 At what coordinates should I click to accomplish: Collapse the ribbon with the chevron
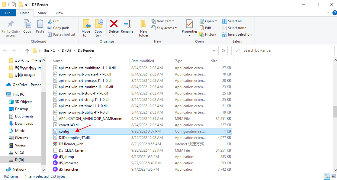(328, 13)
